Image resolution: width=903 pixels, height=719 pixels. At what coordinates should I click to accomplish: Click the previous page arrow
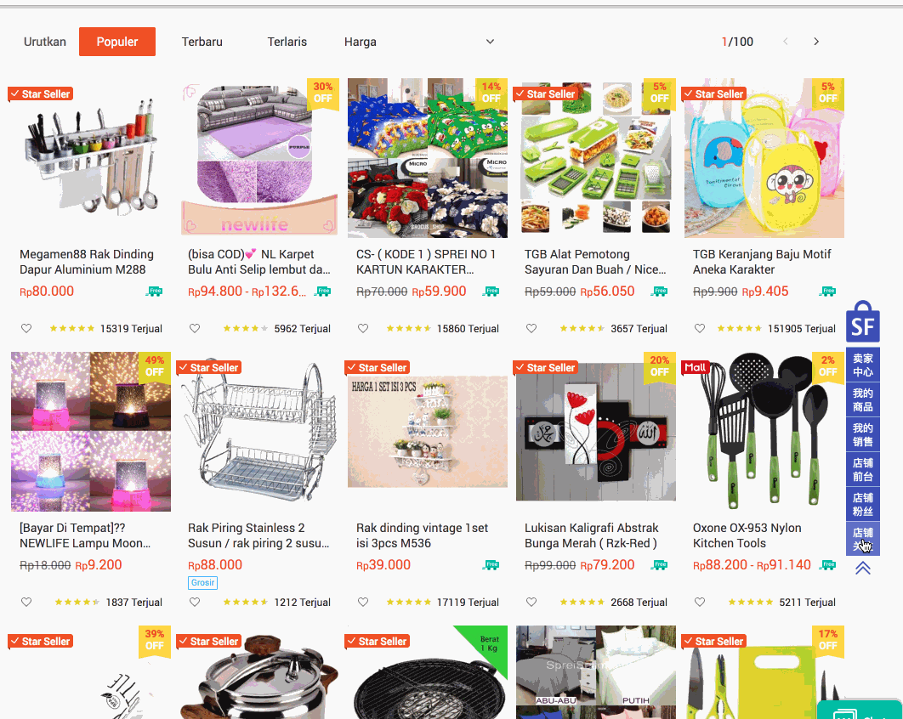(x=786, y=42)
